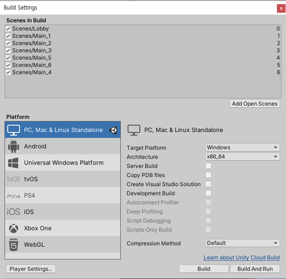Select the Scenes/Main_1 scene name
Image resolution: width=286 pixels, height=279 pixels.
[x=31, y=36]
